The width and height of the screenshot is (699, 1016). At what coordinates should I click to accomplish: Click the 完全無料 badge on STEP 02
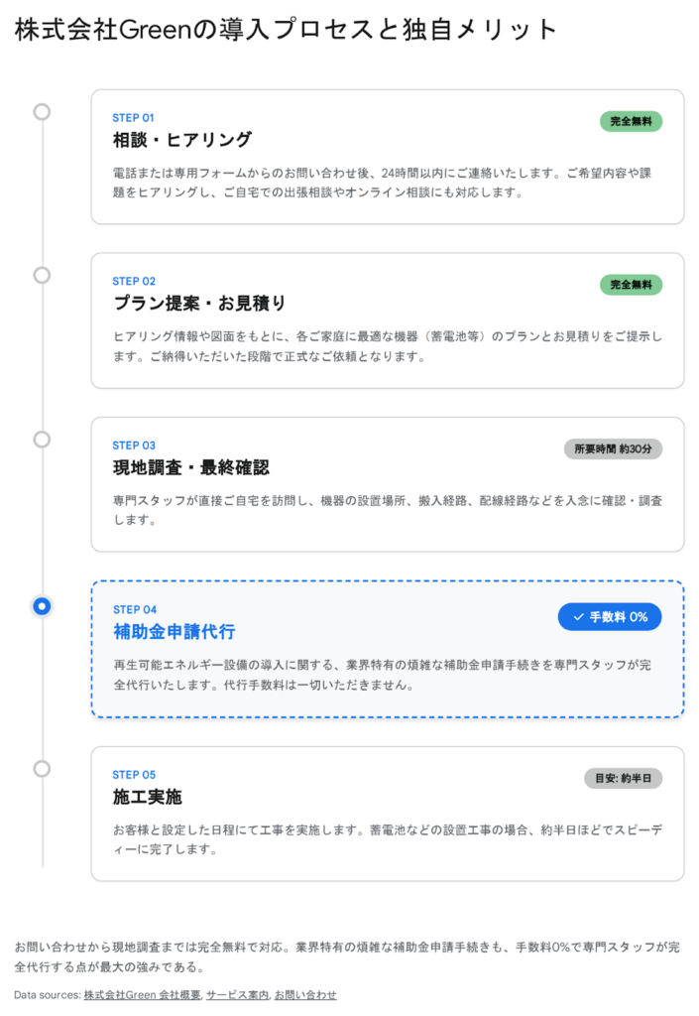click(x=631, y=285)
